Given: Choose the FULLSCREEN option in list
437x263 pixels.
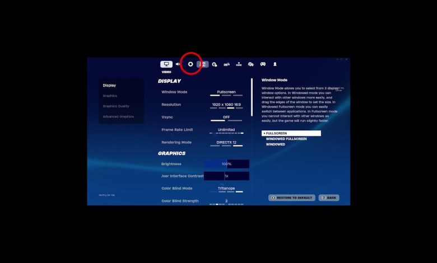Looking at the screenshot, I should (291, 133).
